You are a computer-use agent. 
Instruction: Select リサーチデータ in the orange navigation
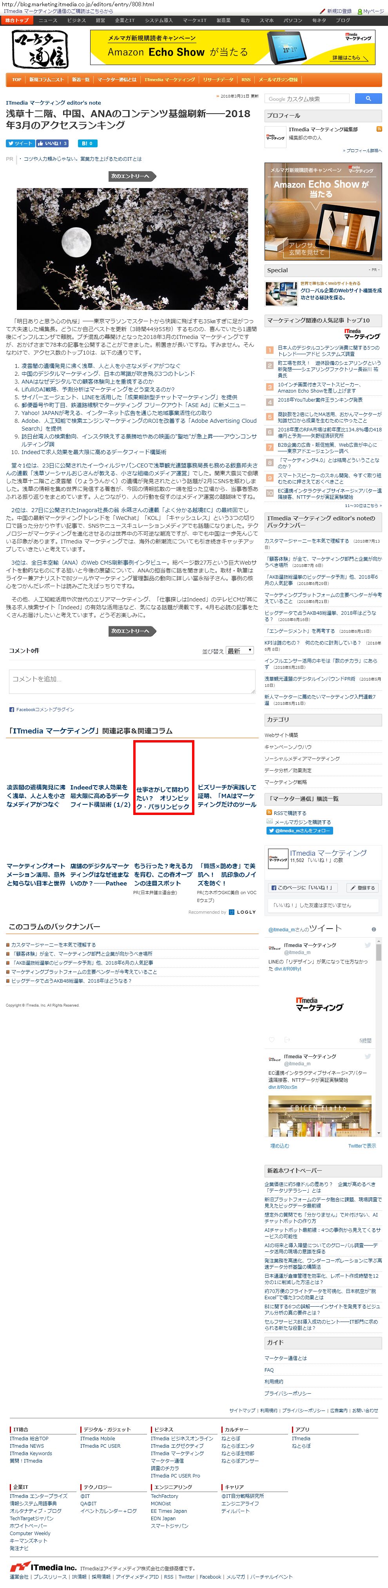(218, 80)
